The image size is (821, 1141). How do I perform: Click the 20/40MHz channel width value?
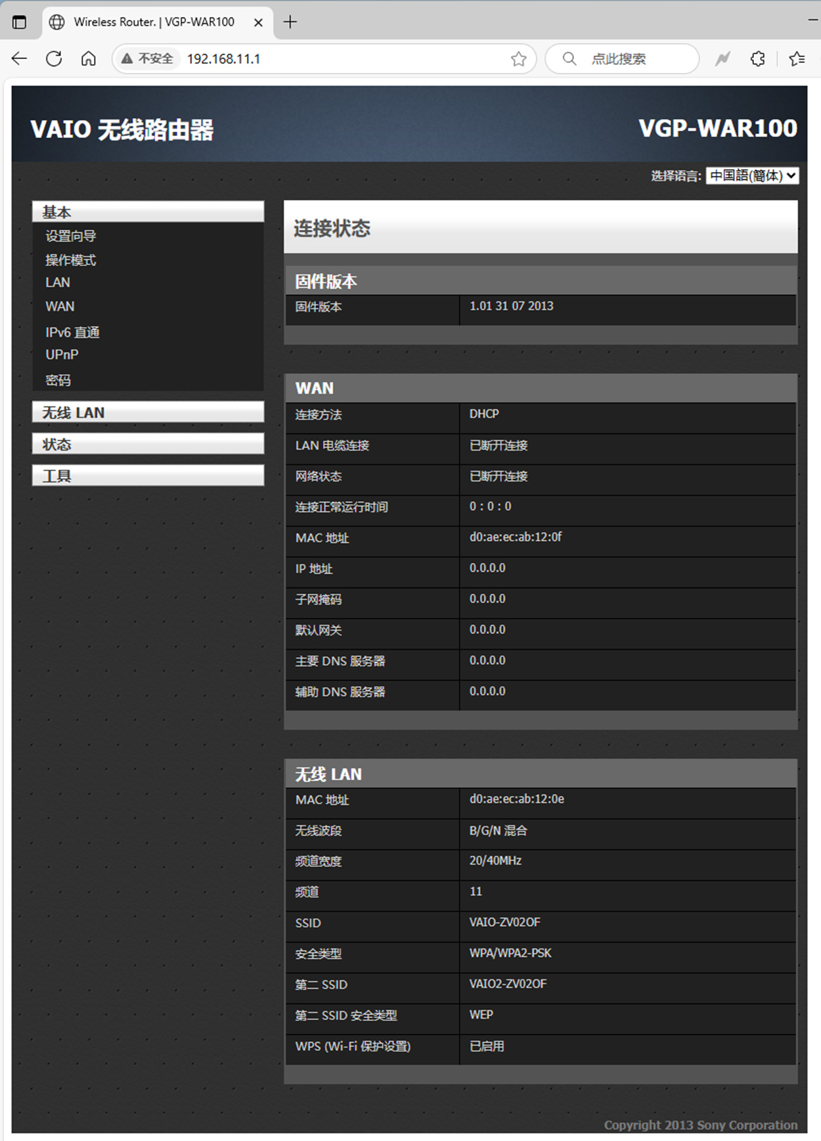[495, 861]
